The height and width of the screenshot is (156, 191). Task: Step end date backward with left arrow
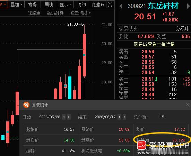click(119, 117)
